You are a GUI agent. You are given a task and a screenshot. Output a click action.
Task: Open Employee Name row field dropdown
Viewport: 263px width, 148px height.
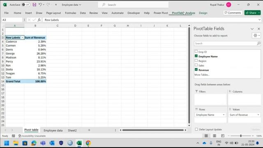pos(224,115)
